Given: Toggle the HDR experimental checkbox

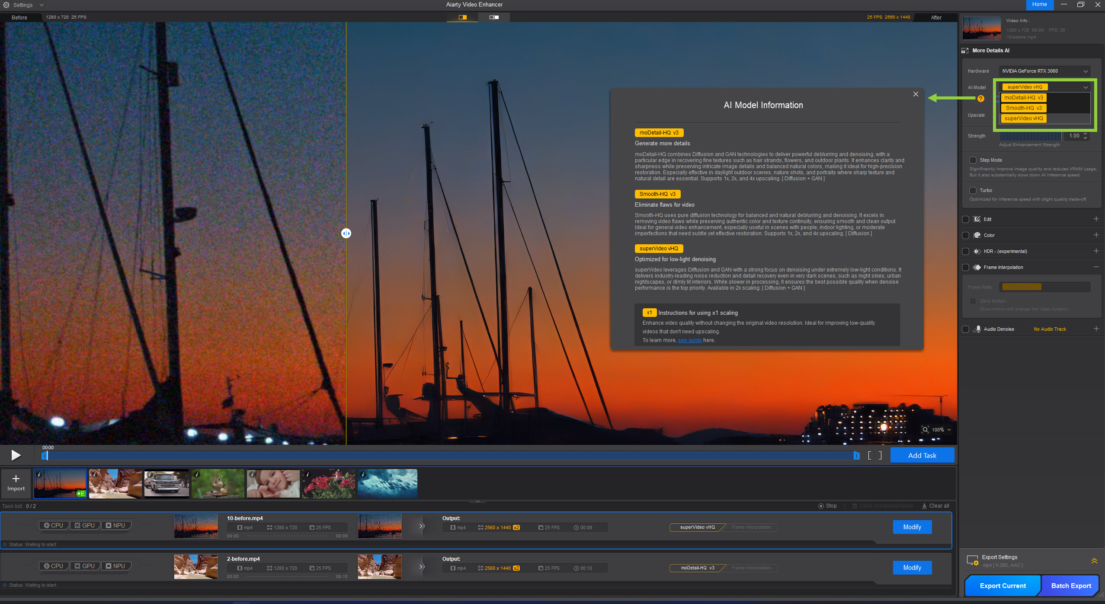Looking at the screenshot, I should [x=965, y=252].
